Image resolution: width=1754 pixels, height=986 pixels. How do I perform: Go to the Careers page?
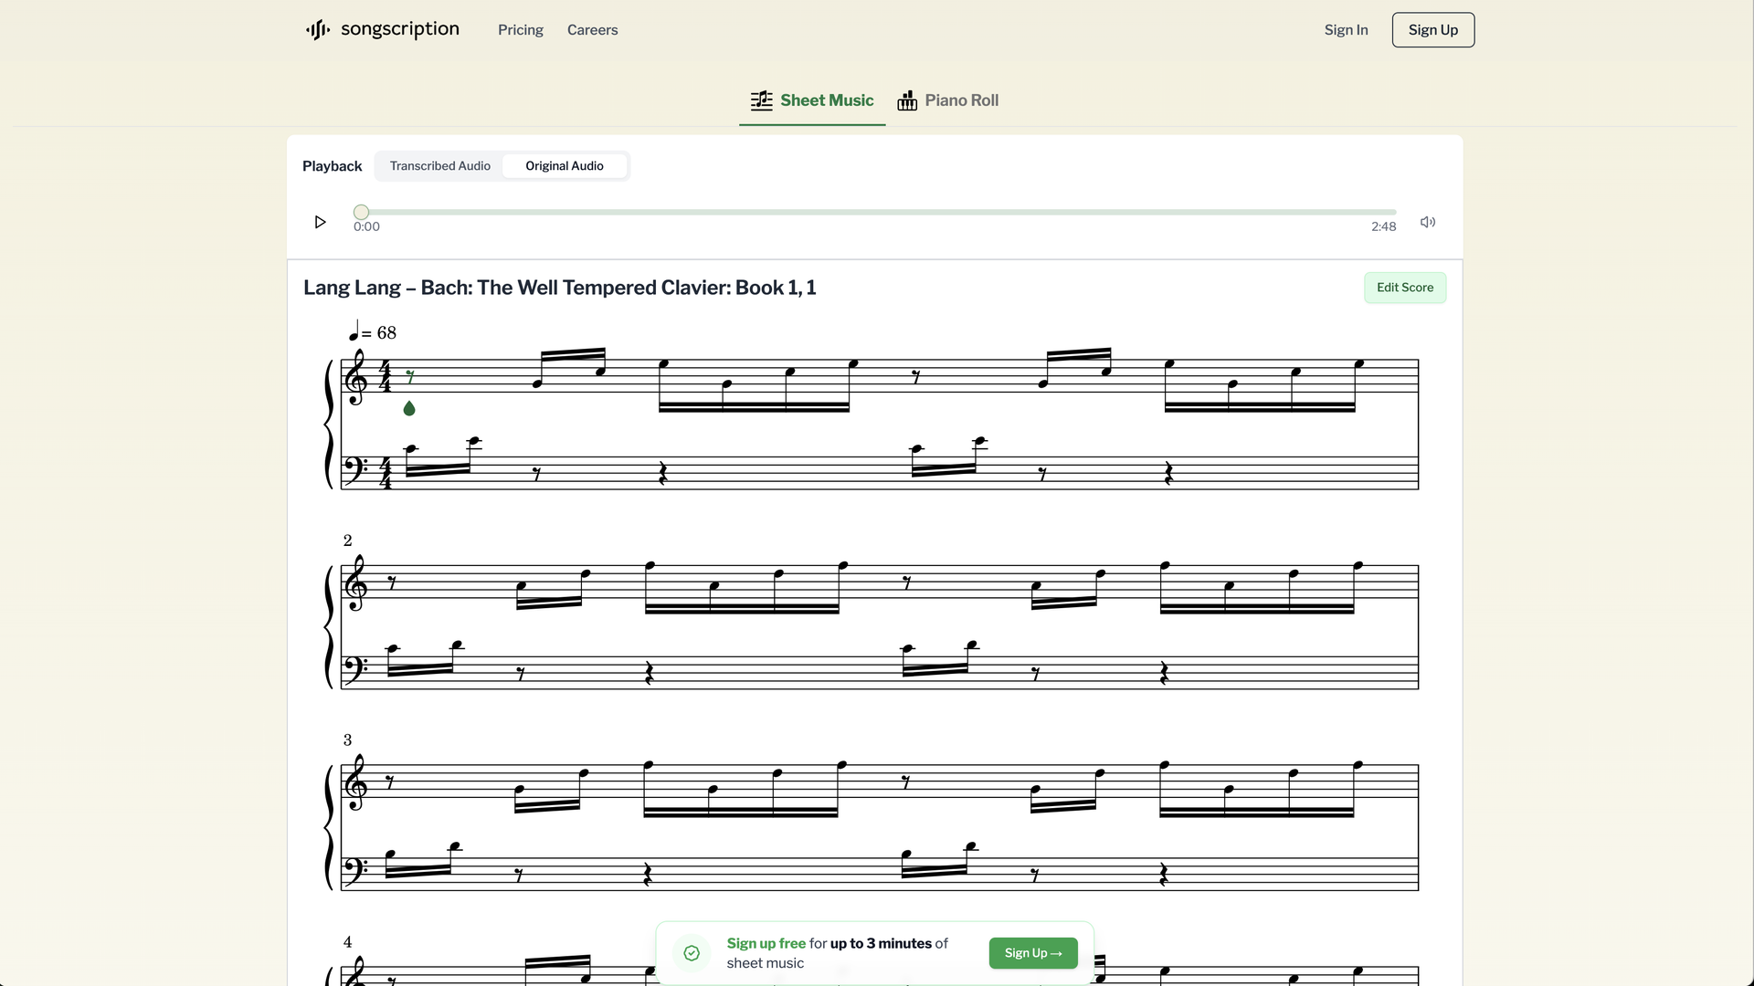click(592, 30)
